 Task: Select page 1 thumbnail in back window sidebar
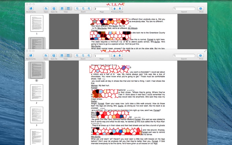(37, 23)
